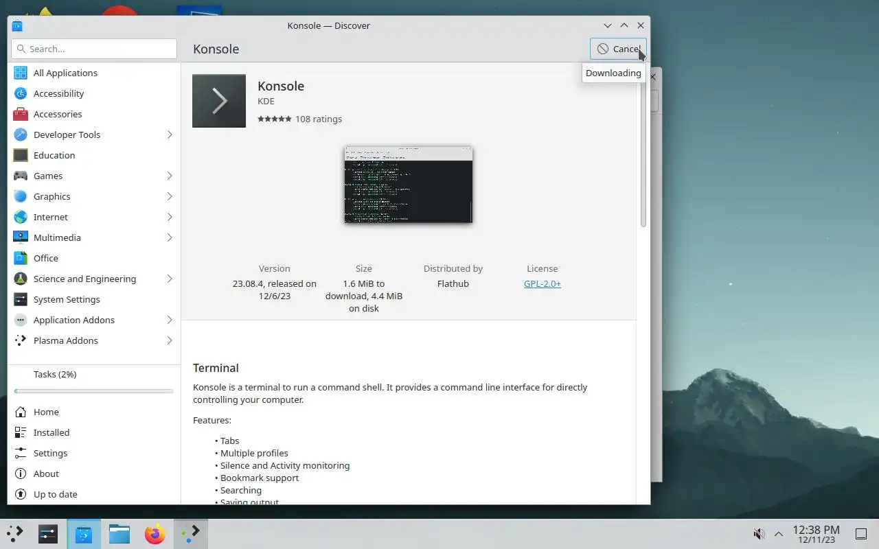Click the Plasma Addons star icon

point(21,340)
